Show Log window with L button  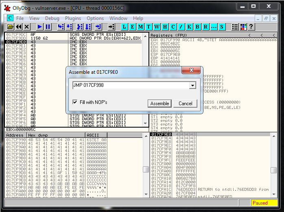(x=124, y=27)
